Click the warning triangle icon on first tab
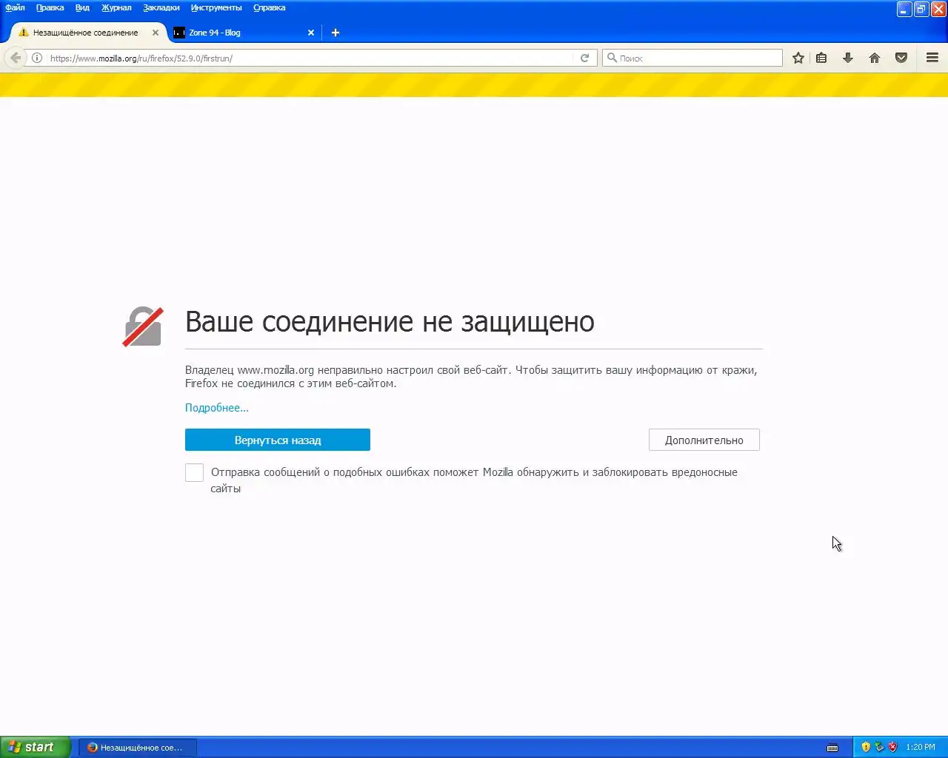Image resolution: width=948 pixels, height=758 pixels. (x=24, y=33)
